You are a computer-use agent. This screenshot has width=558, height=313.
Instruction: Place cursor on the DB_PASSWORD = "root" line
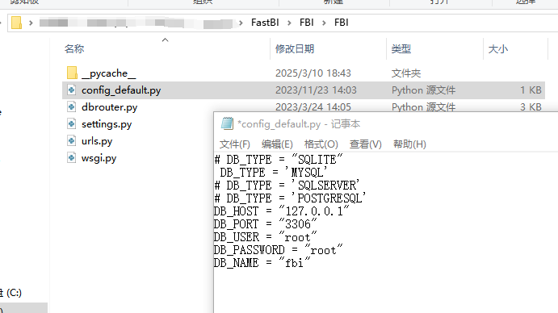[x=279, y=250]
